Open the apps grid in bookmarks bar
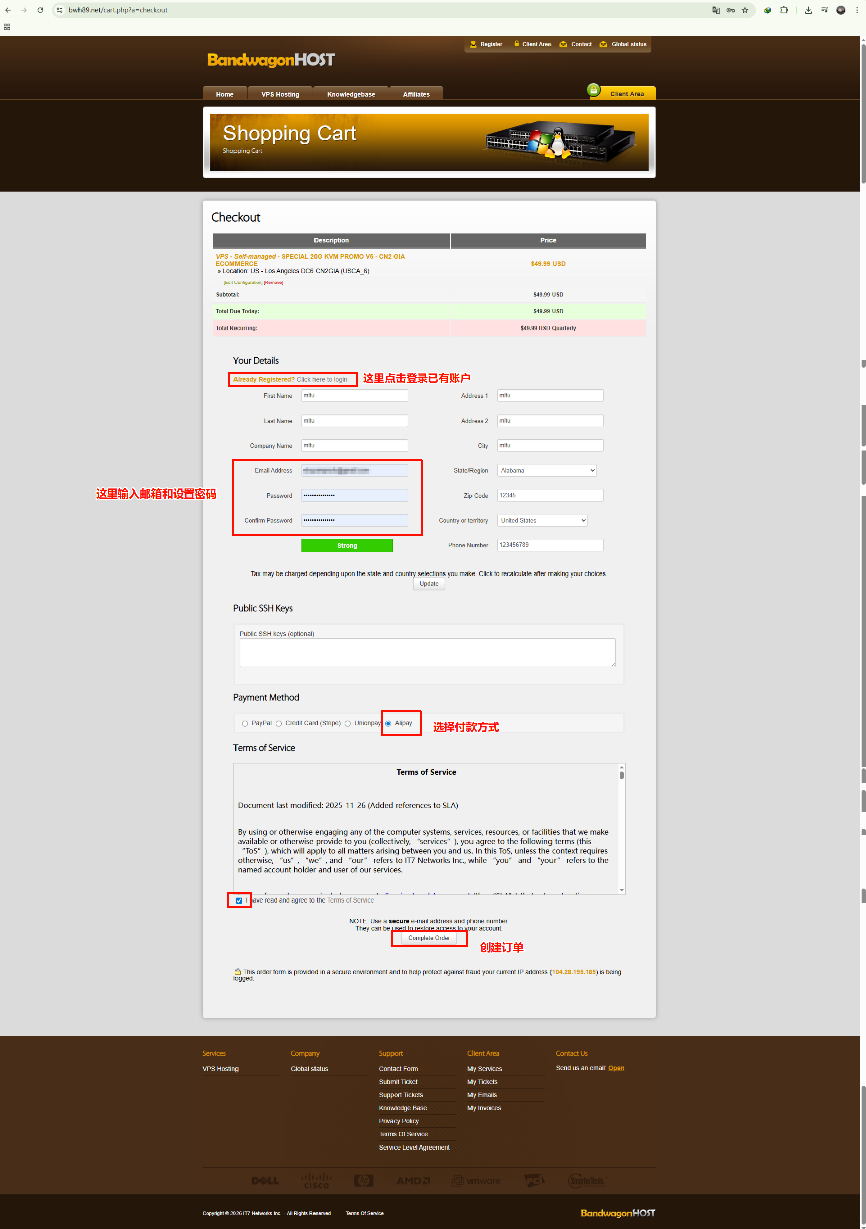Viewport: 866px width, 1229px height. [7, 27]
